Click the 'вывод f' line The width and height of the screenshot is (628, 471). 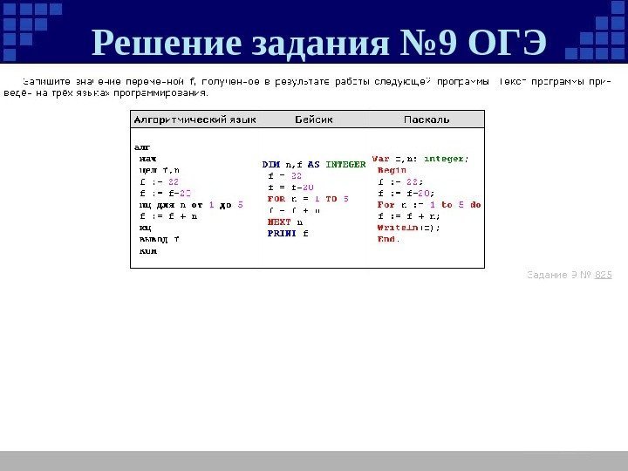[x=160, y=240]
